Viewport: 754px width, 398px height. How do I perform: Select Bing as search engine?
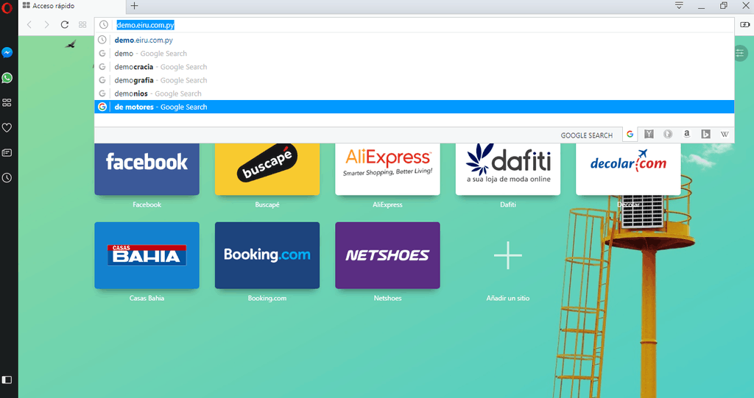(x=705, y=134)
